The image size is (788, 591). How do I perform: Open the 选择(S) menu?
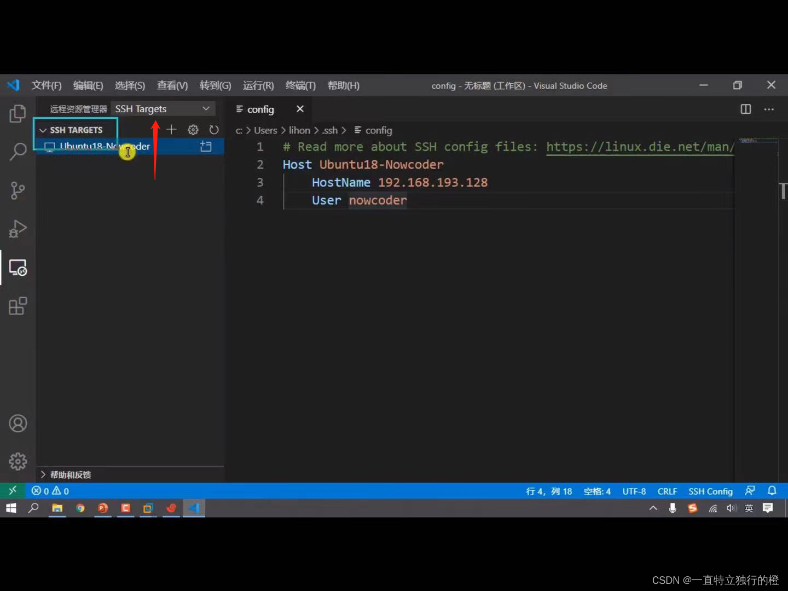point(130,85)
